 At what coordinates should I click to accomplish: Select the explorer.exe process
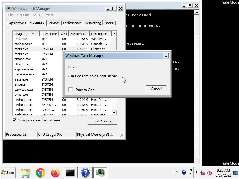[x=38, y=69]
